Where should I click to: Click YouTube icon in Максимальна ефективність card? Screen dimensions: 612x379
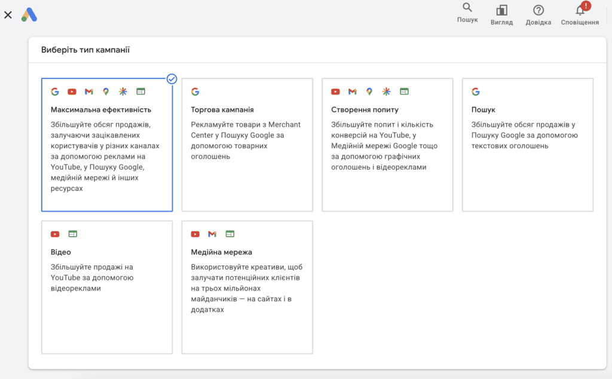click(x=72, y=91)
